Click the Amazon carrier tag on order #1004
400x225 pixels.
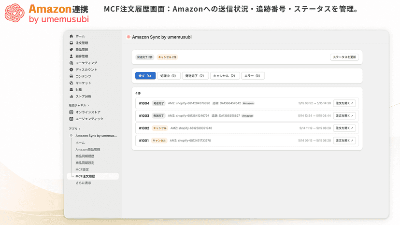(248, 103)
